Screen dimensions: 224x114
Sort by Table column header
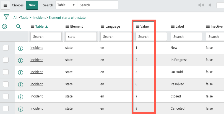(x=40, y=26)
